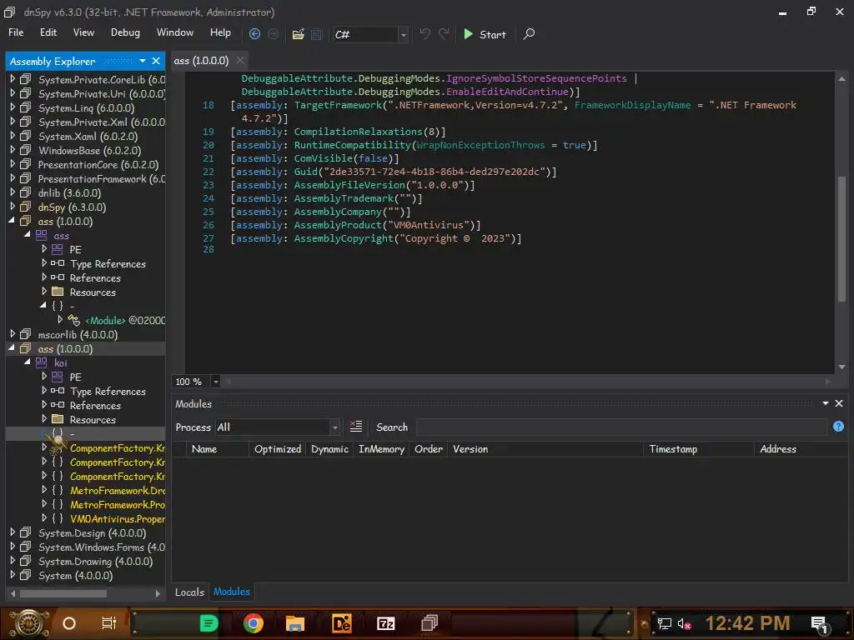Select the ass module node icon

click(x=42, y=235)
